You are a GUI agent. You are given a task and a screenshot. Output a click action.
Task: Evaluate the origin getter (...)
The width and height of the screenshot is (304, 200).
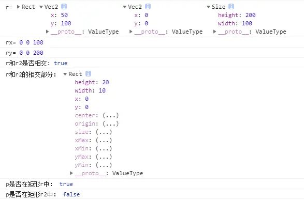pos(110,124)
